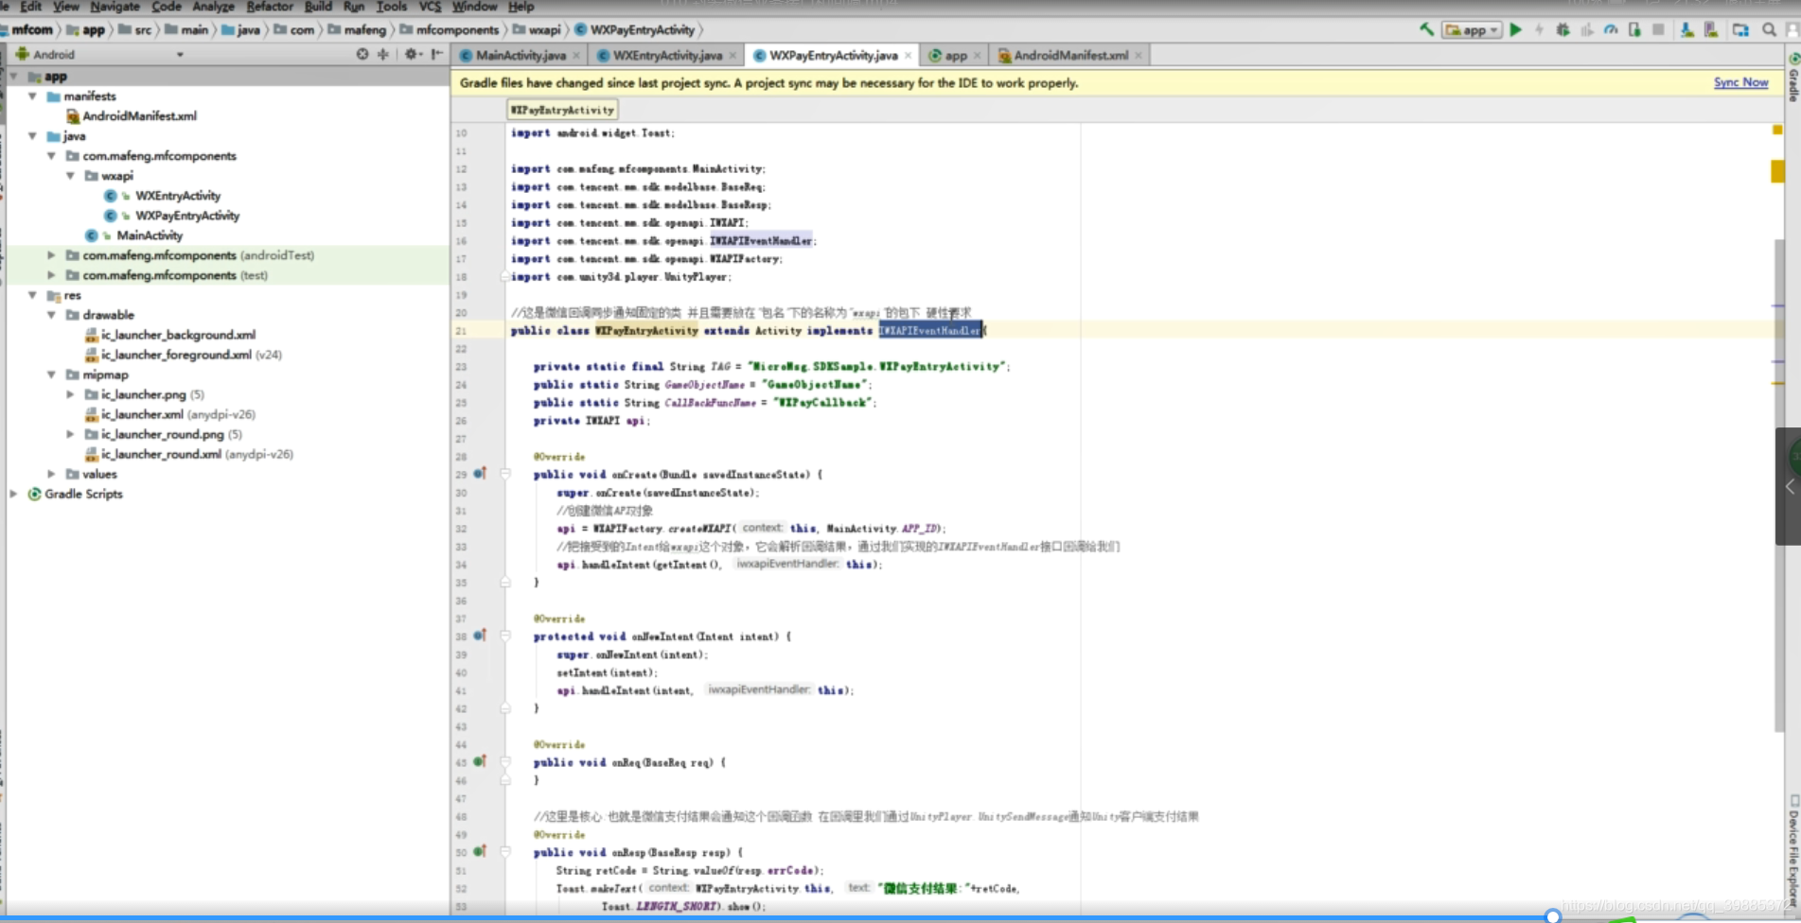Hide the Project panel with hide icon
The height and width of the screenshot is (923, 1801).
click(x=436, y=55)
